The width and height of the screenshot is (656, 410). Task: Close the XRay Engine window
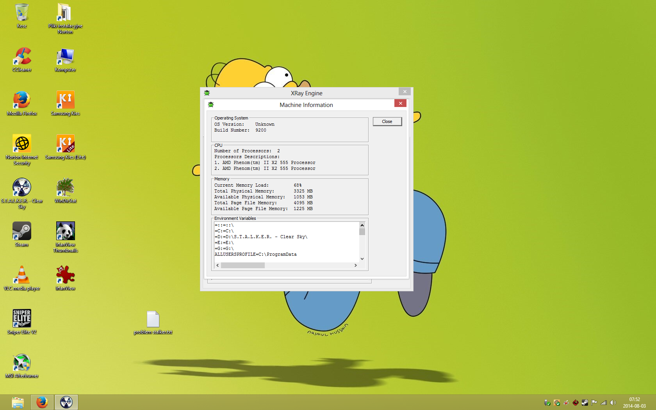[405, 91]
